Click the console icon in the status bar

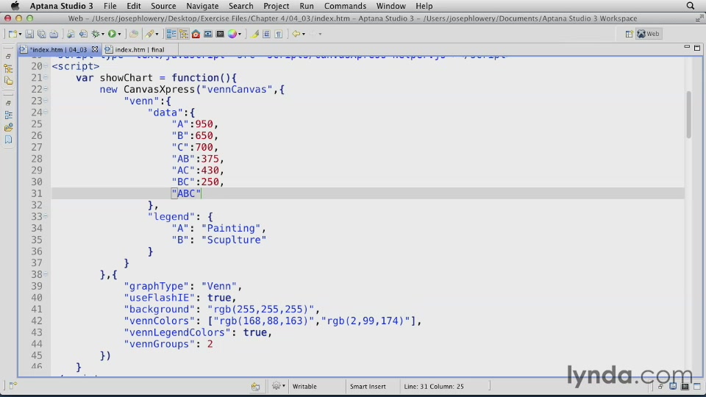click(x=685, y=386)
